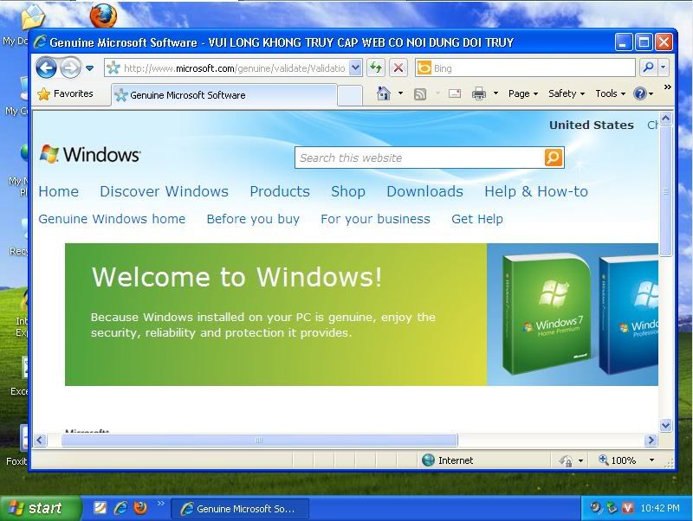Click the orange website search button
This screenshot has height=521, width=693.
click(554, 158)
